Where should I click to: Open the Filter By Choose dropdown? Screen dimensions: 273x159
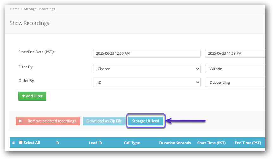coord(146,69)
